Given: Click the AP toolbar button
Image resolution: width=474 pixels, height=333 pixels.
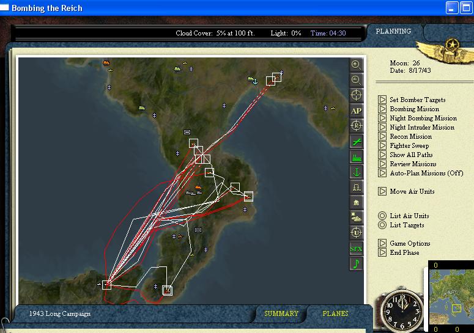Looking at the screenshot, I should [356, 111].
